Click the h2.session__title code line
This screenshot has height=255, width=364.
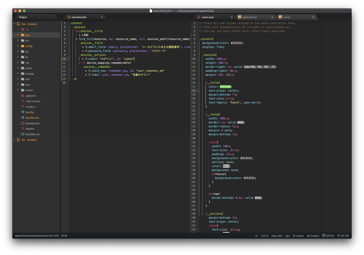click(89, 31)
